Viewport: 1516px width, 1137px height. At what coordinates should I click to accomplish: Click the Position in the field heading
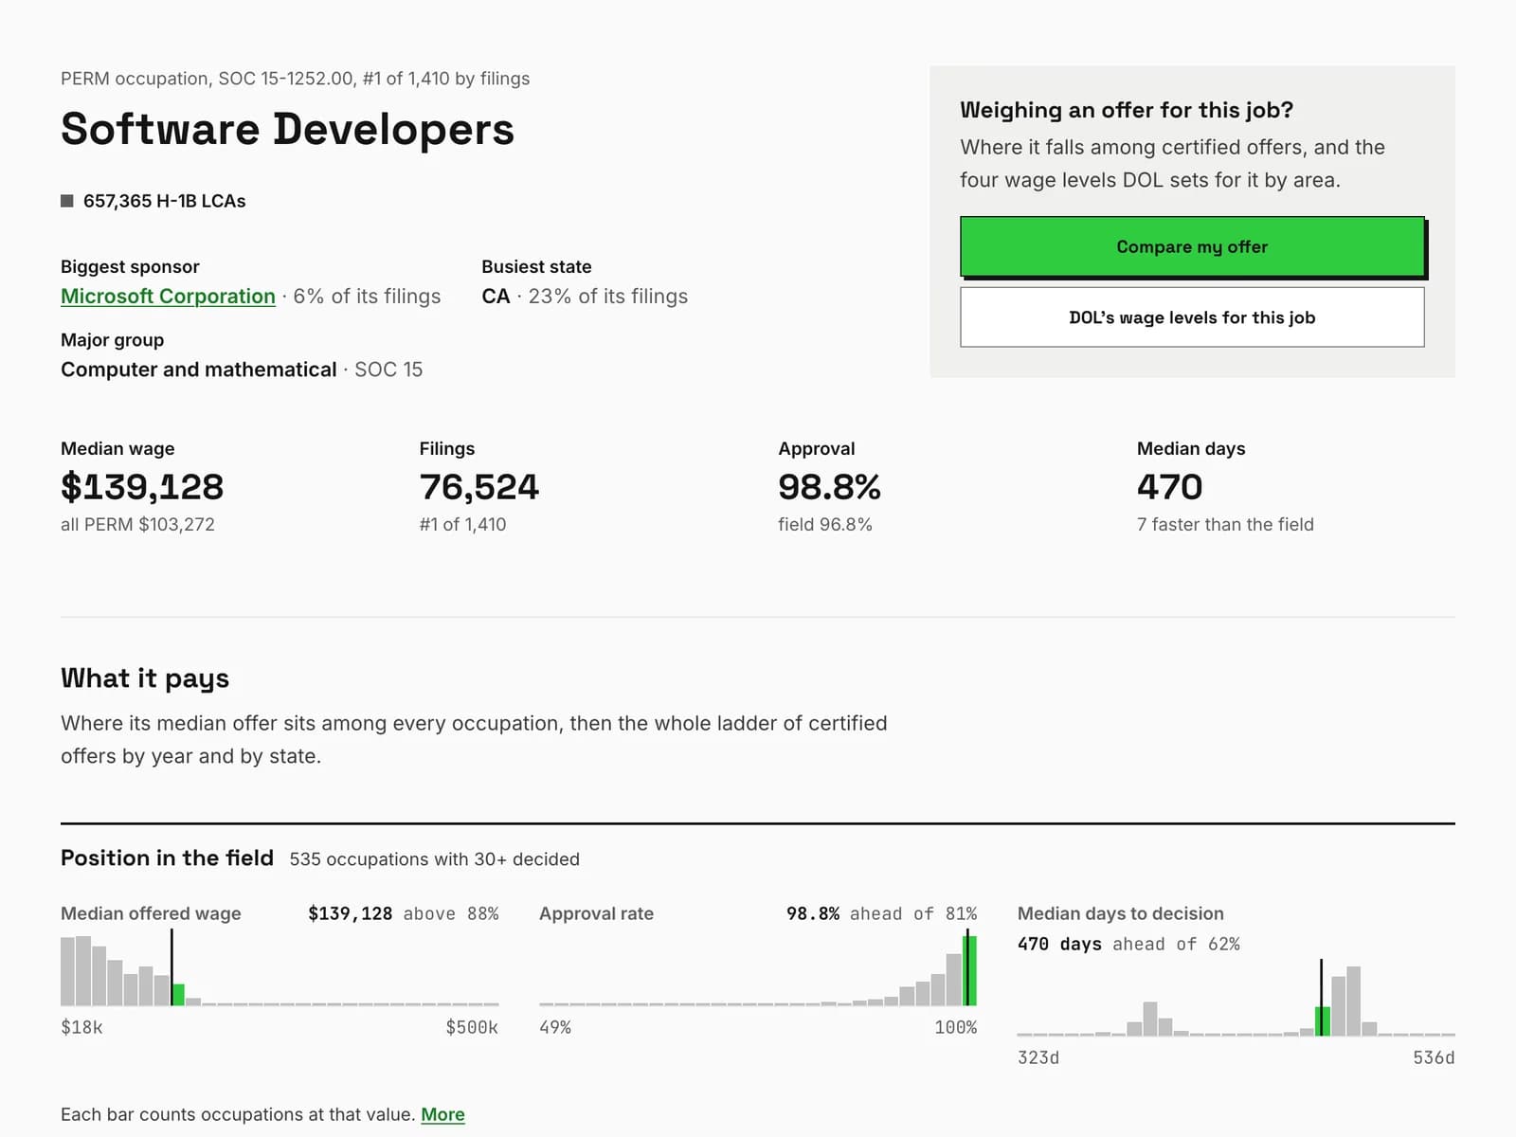click(x=167, y=858)
